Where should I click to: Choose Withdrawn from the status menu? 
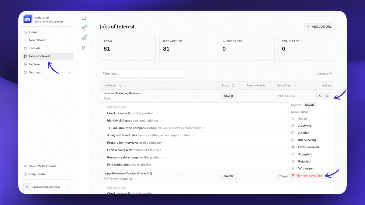click(x=309, y=169)
